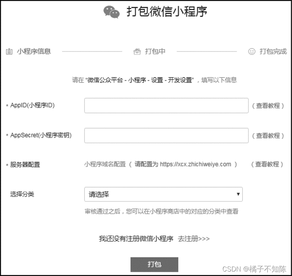The image size is (292, 276).
Task: Click the 选择分类 label
Action: [22, 194]
